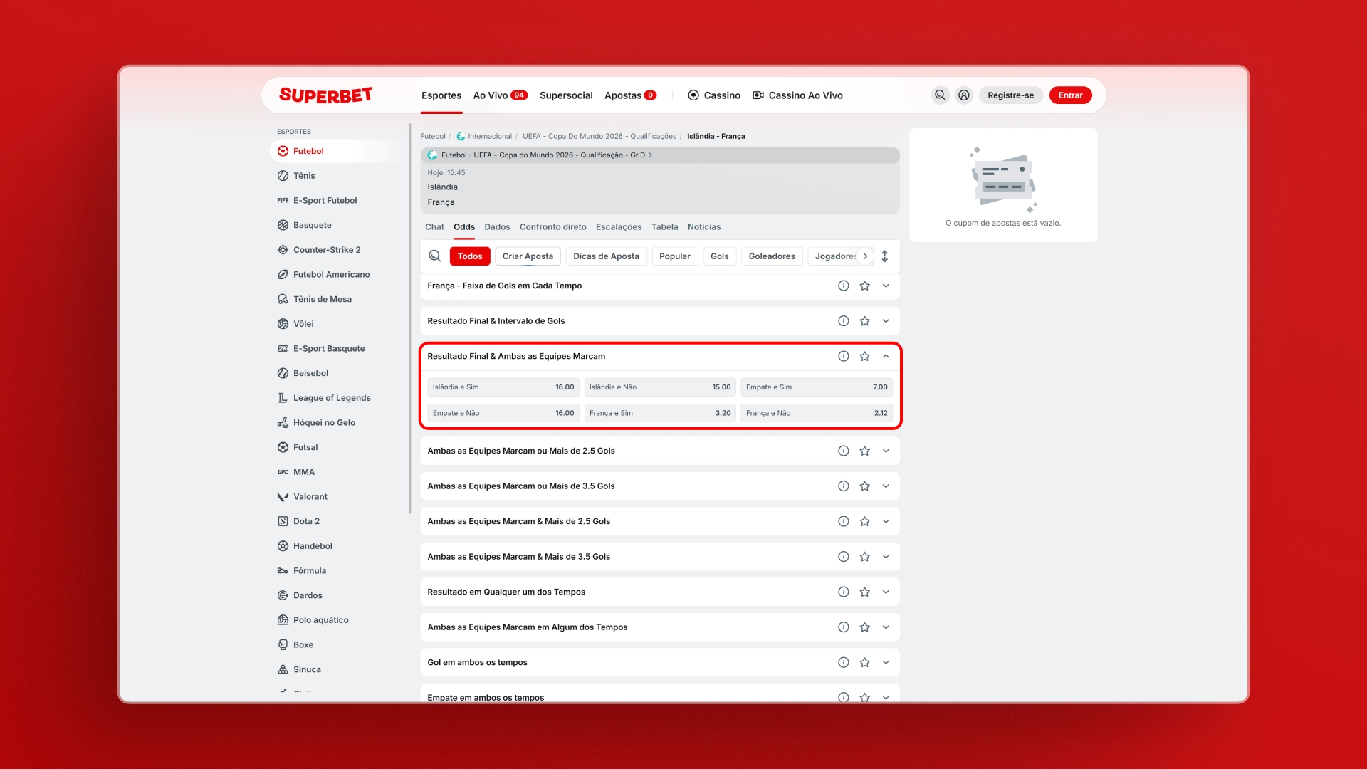The image size is (1367, 769).
Task: Click the search magnifier icon in header
Action: pos(940,95)
